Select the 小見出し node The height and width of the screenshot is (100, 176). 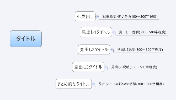[x=85, y=16]
